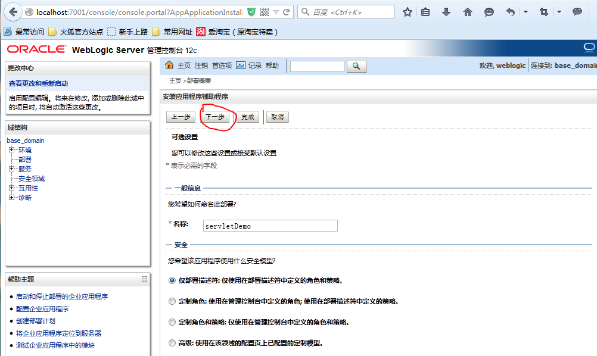Open the downloads arrow icon
Screen dimensions: 597x356
pyautogui.click(x=446, y=12)
